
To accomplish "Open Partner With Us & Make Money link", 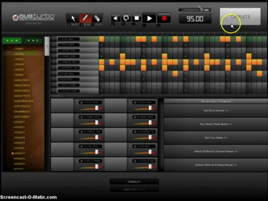I will click(x=216, y=165).
